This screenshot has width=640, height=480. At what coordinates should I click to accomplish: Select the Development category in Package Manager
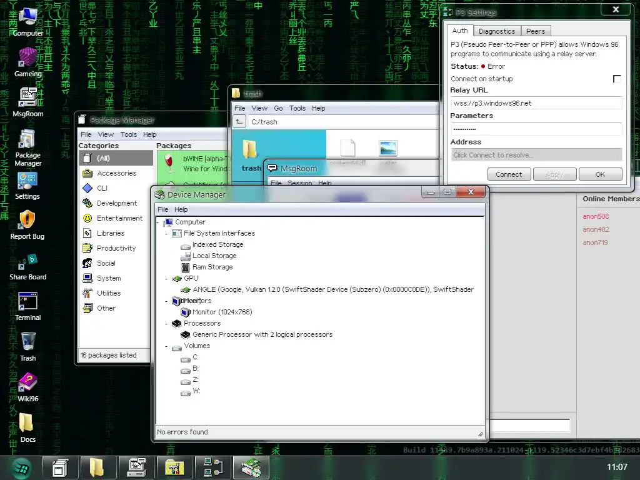pyautogui.click(x=116, y=203)
